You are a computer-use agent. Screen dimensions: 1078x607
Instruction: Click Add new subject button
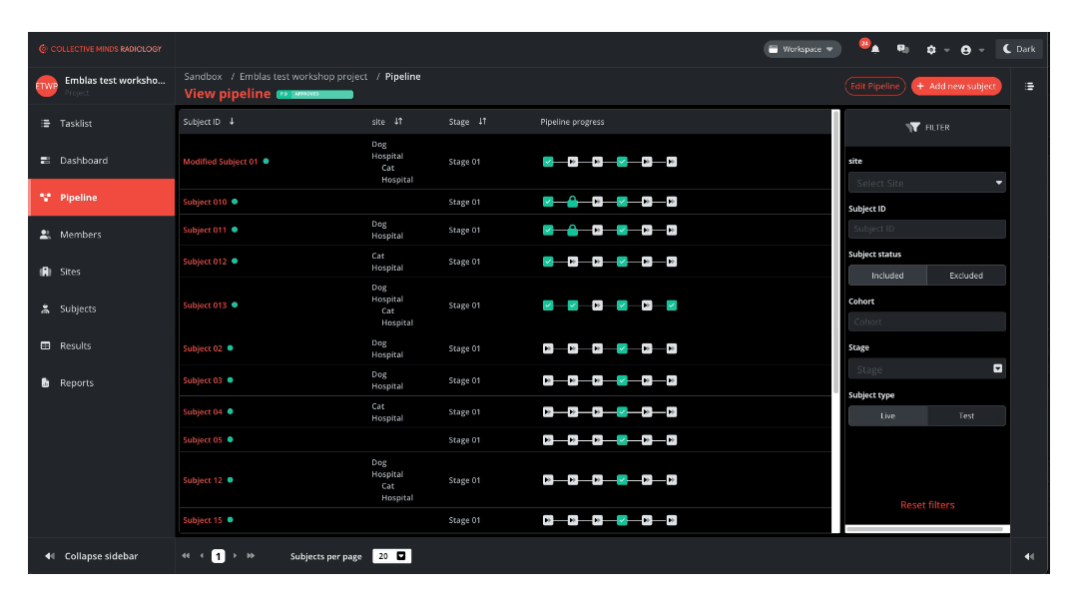(x=955, y=87)
